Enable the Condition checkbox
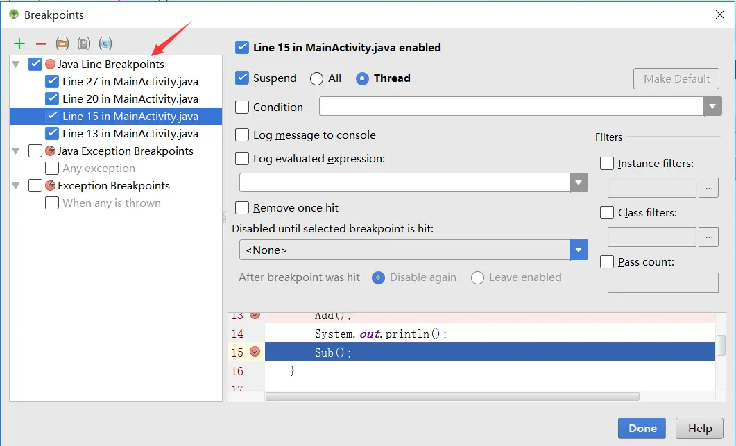Screen dimensions: 736x446 242,107
